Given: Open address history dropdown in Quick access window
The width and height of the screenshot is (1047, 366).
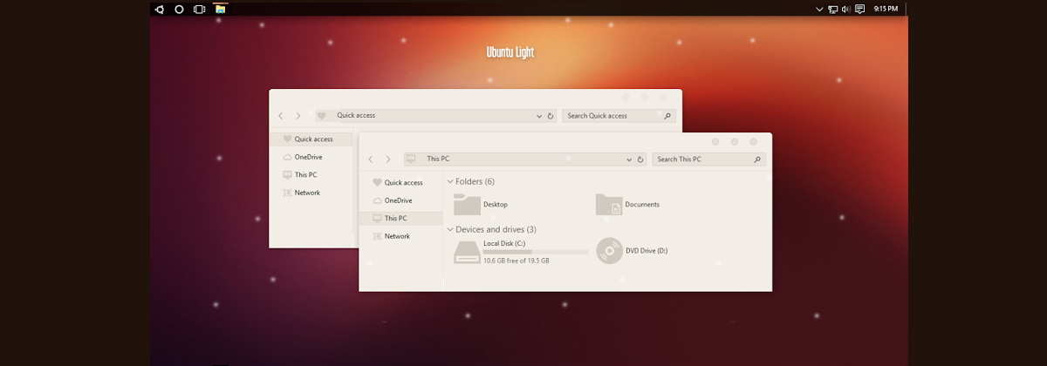Looking at the screenshot, I should 539,116.
